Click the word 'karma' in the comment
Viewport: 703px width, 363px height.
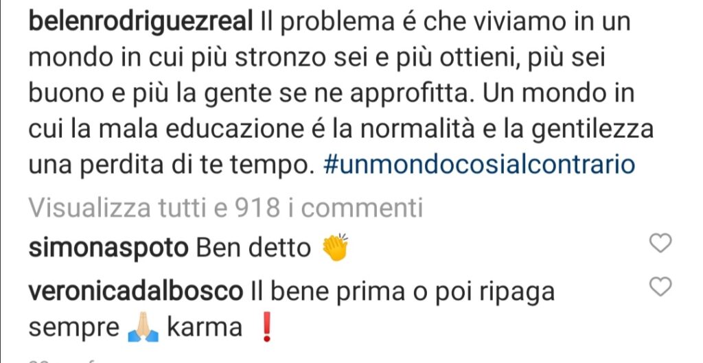(205, 328)
